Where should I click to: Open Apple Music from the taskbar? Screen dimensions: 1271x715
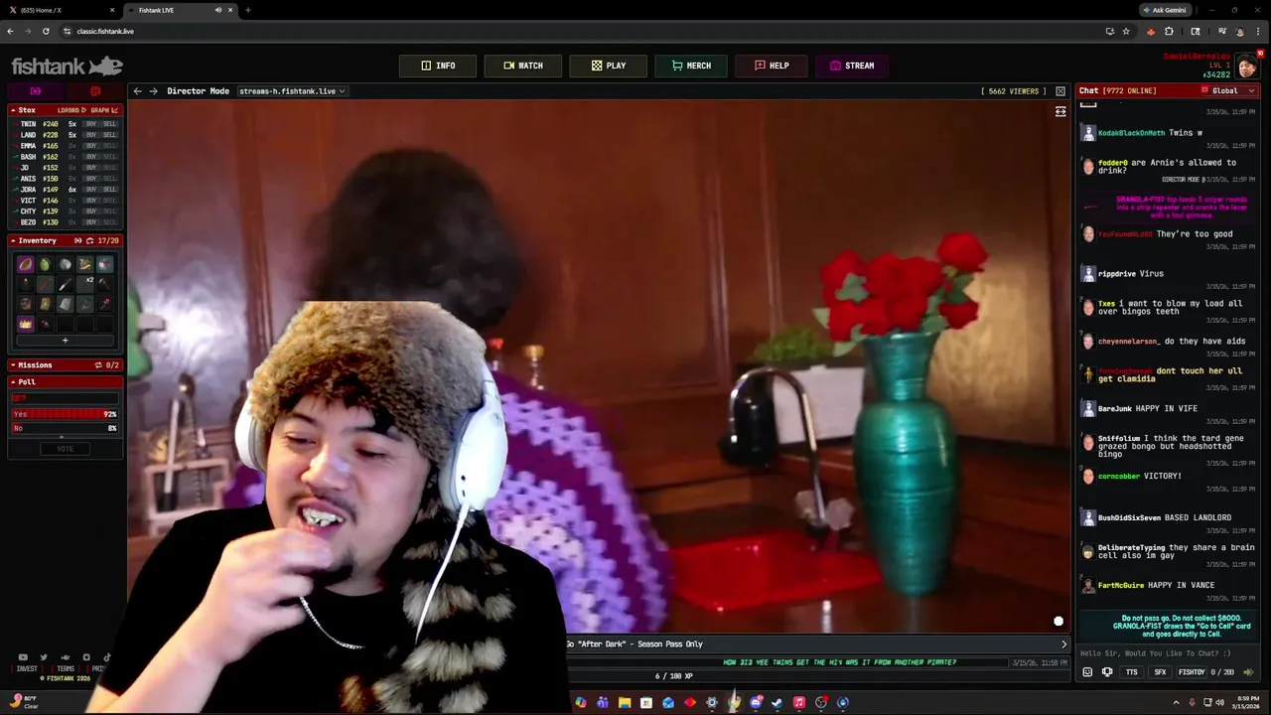pyautogui.click(x=799, y=703)
